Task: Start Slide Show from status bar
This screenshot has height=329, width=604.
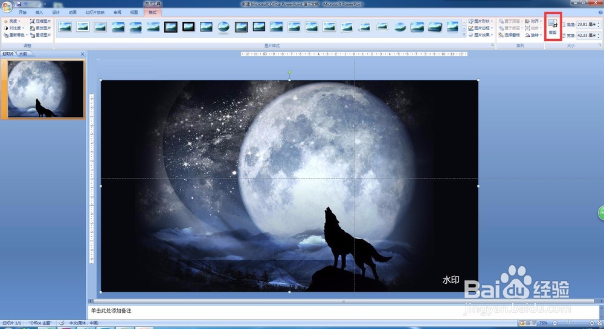Action: [535, 323]
